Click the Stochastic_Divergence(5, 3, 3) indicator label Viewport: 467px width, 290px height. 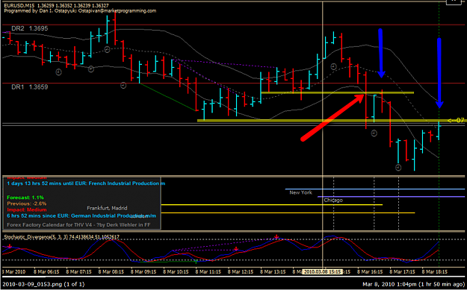[x=62, y=237]
